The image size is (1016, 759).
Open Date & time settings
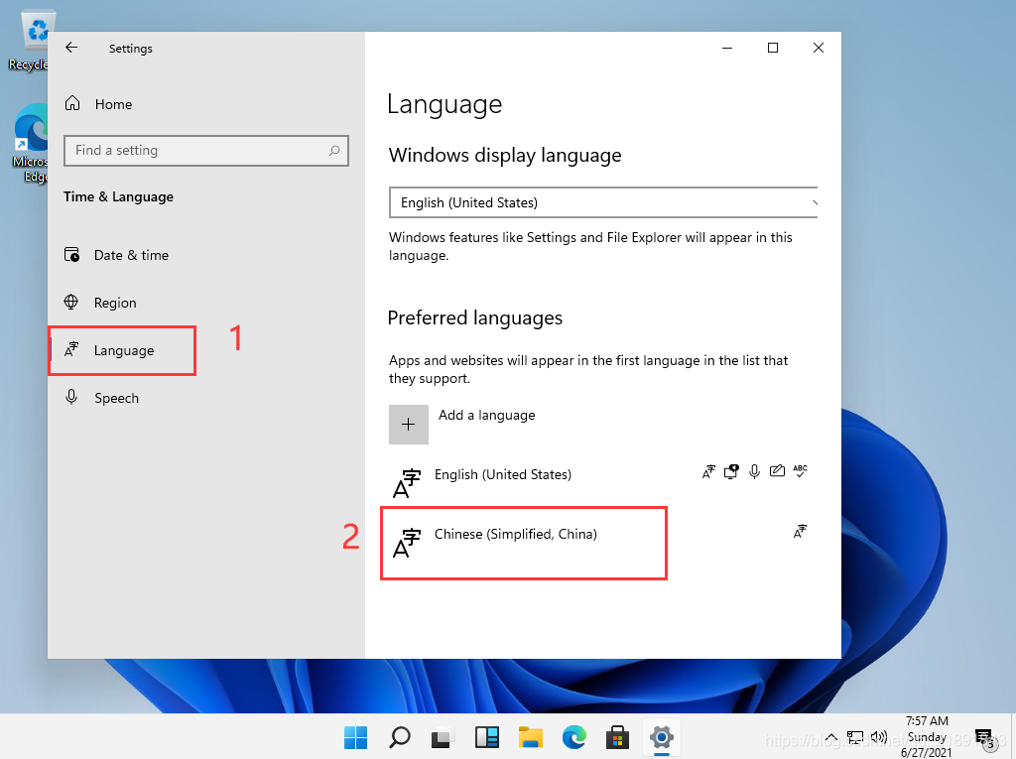(x=131, y=255)
